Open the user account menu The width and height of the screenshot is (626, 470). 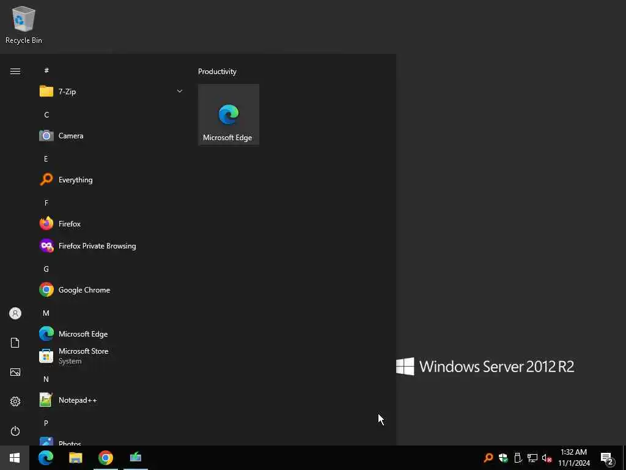tap(15, 313)
